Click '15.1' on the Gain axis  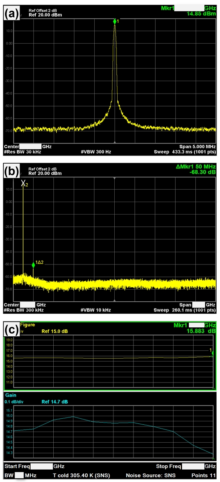[9, 410]
